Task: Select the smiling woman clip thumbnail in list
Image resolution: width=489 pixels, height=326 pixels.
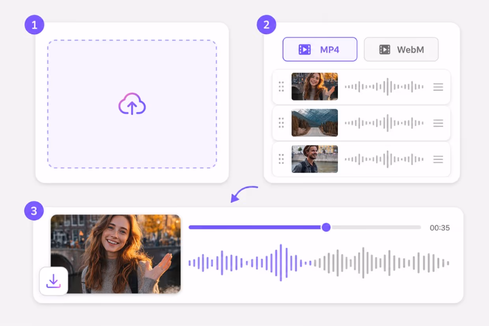Action: tap(315, 87)
